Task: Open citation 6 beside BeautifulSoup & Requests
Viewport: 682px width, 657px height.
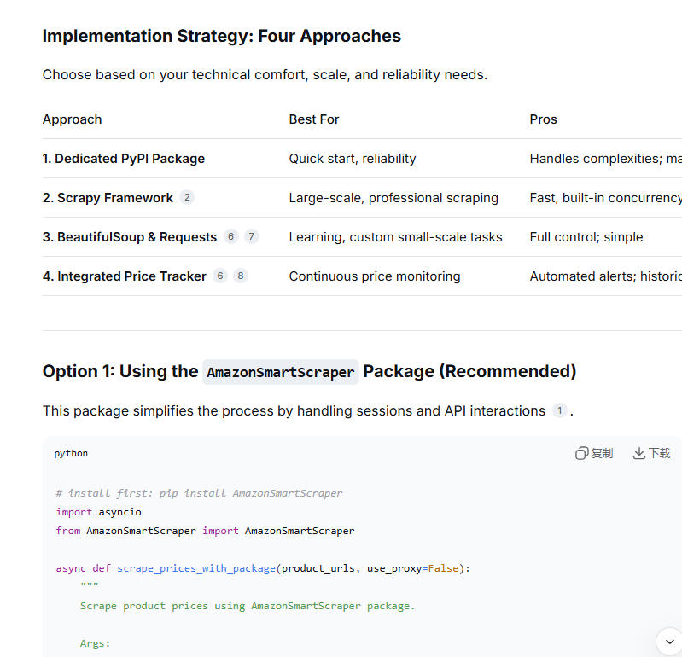Action: [x=230, y=236]
